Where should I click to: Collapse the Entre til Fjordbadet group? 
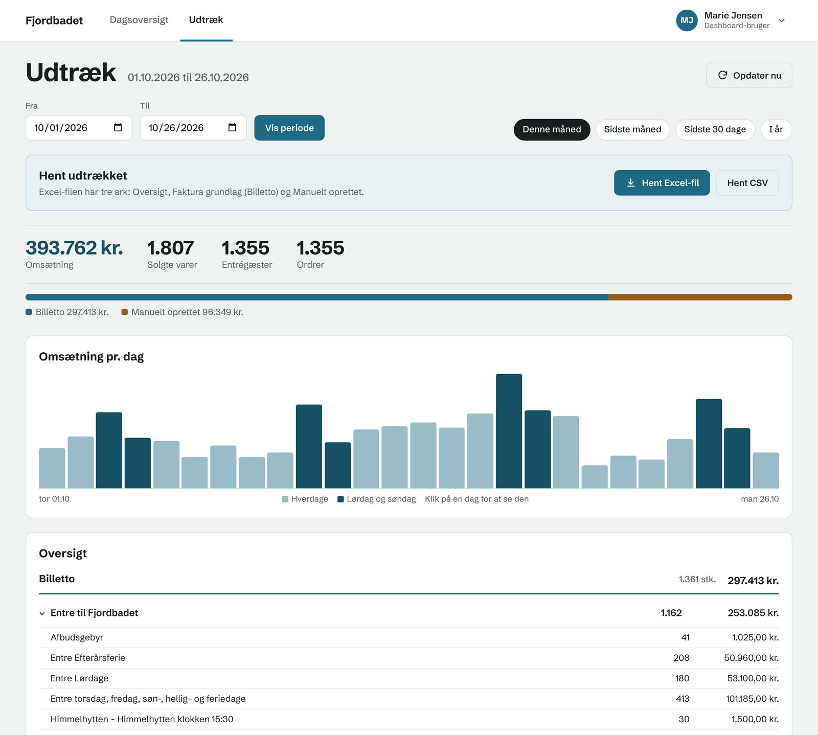pyautogui.click(x=42, y=613)
